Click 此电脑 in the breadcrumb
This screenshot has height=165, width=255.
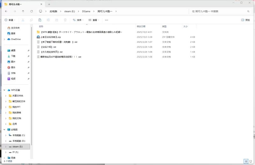tap(53, 11)
